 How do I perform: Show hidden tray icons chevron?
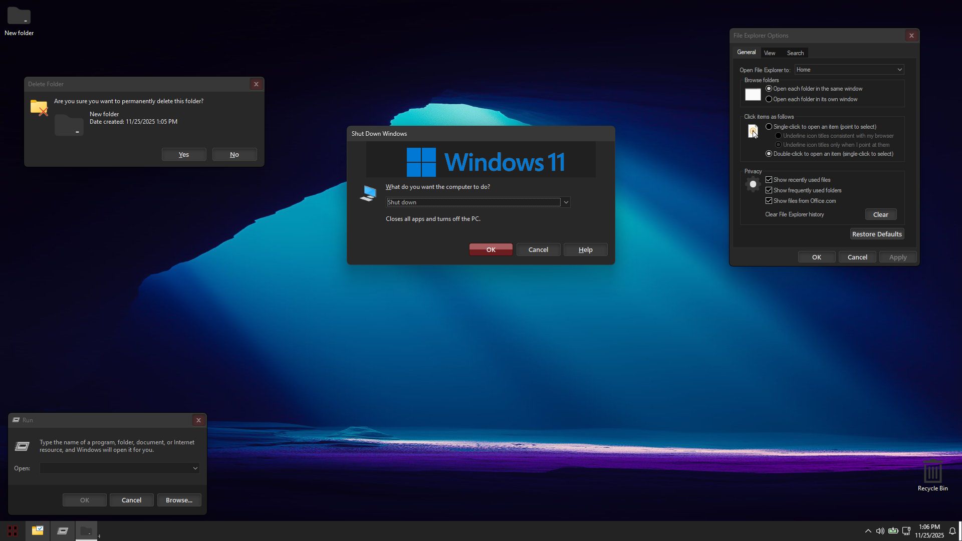pos(868,531)
